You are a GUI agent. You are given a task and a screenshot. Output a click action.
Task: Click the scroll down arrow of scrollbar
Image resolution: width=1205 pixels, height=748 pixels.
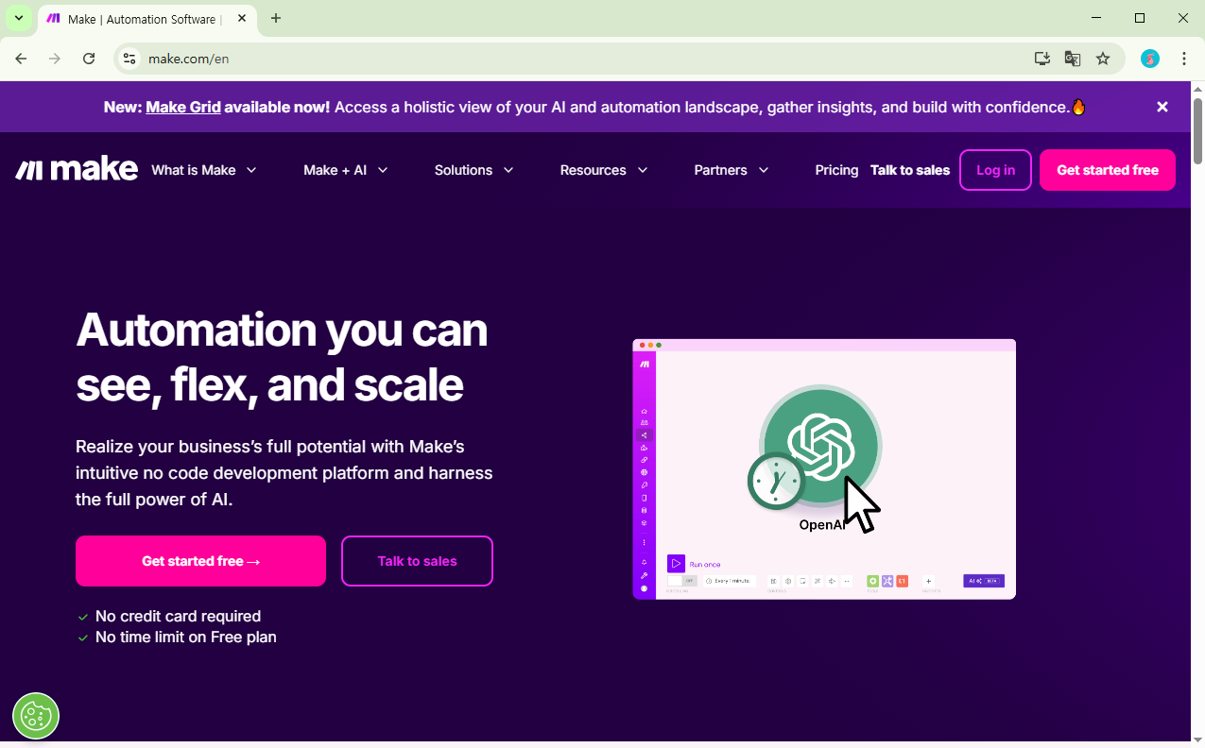[x=1197, y=739]
